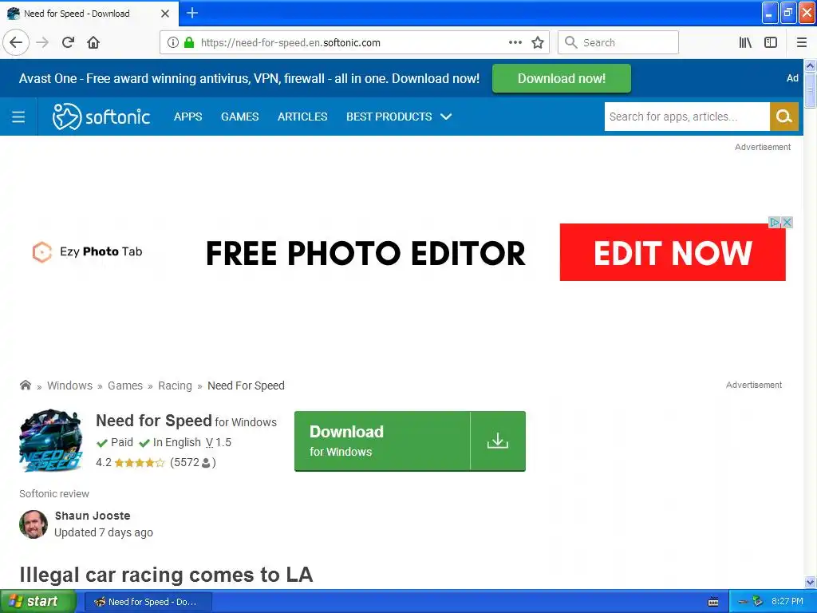Go back with the browser back arrow
The width and height of the screenshot is (817, 613).
pyautogui.click(x=16, y=42)
